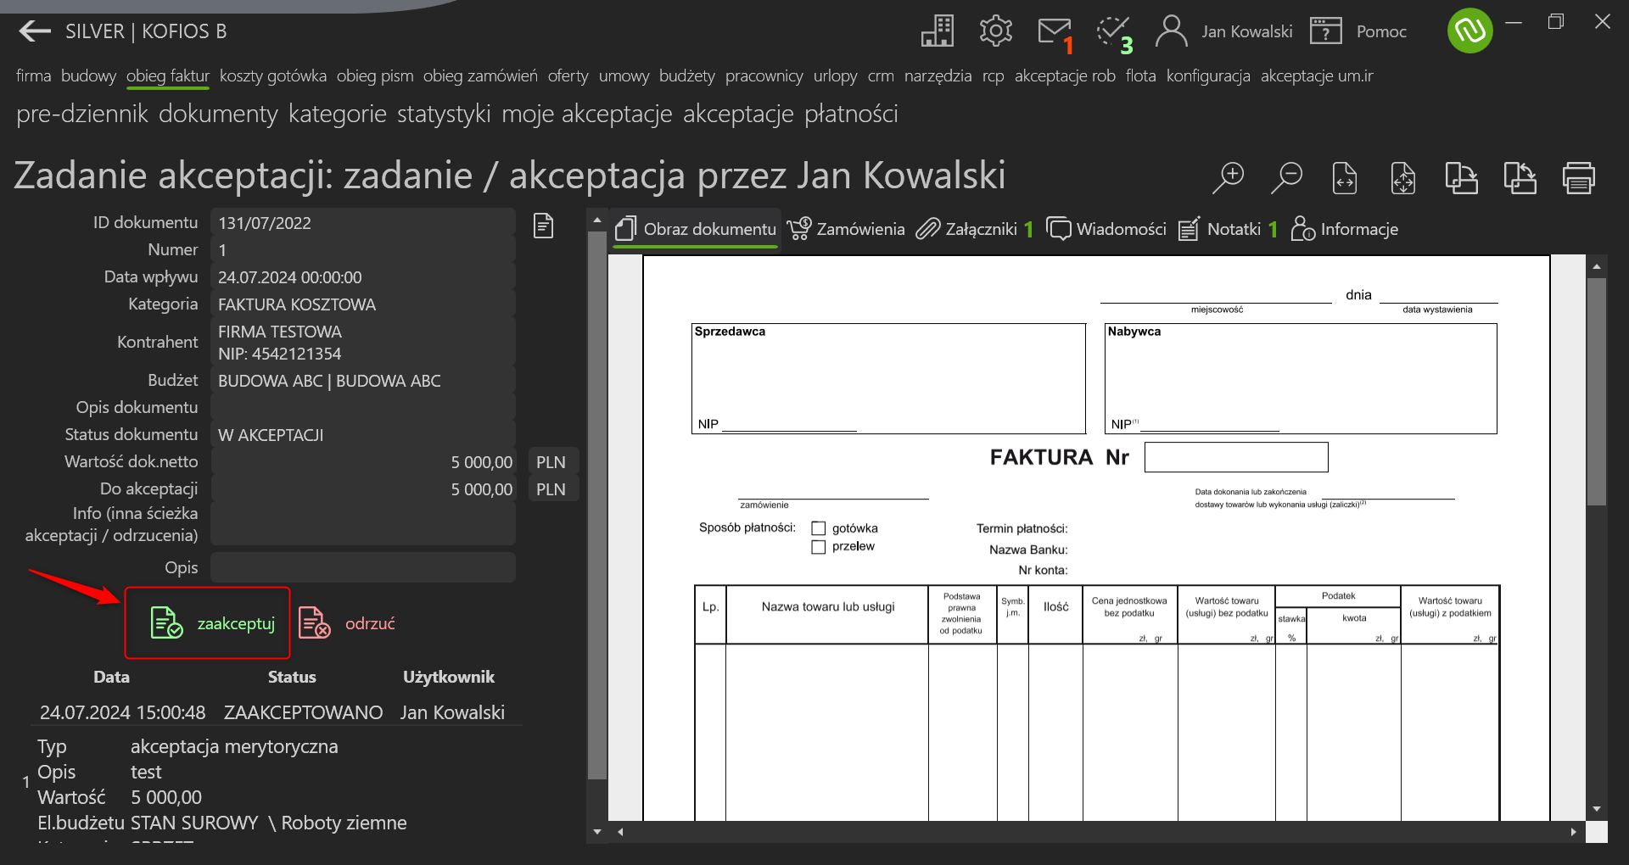Open the oferty menu
Screen dimensions: 1629x865
click(x=568, y=75)
